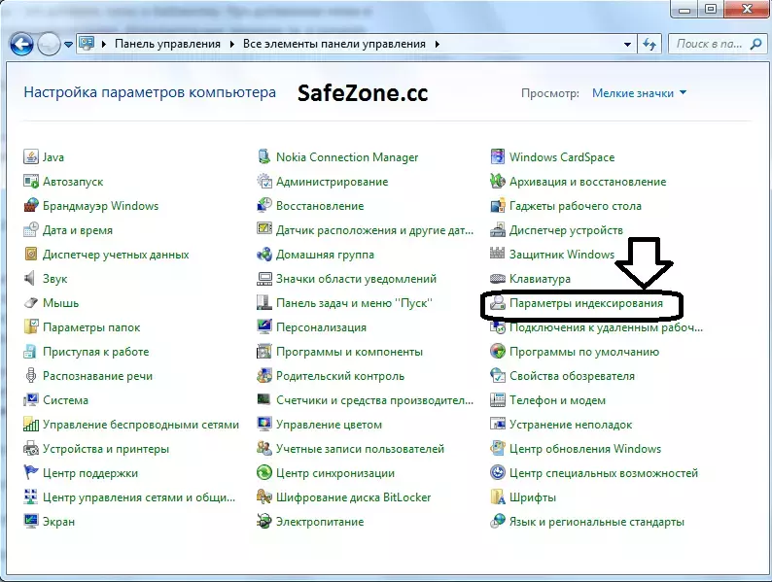Image resolution: width=772 pixels, height=582 pixels.
Task: Open Устройства и принтеры icon
Action: [31, 449]
